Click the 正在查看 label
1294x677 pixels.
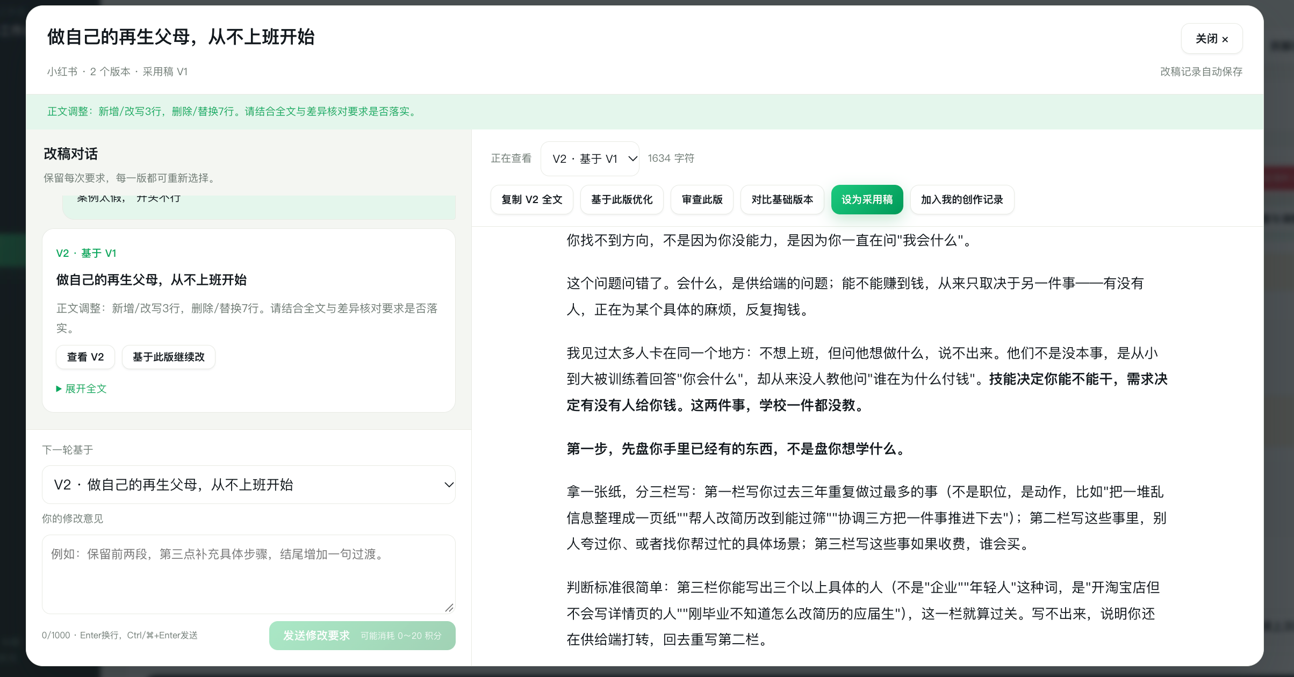coord(511,159)
